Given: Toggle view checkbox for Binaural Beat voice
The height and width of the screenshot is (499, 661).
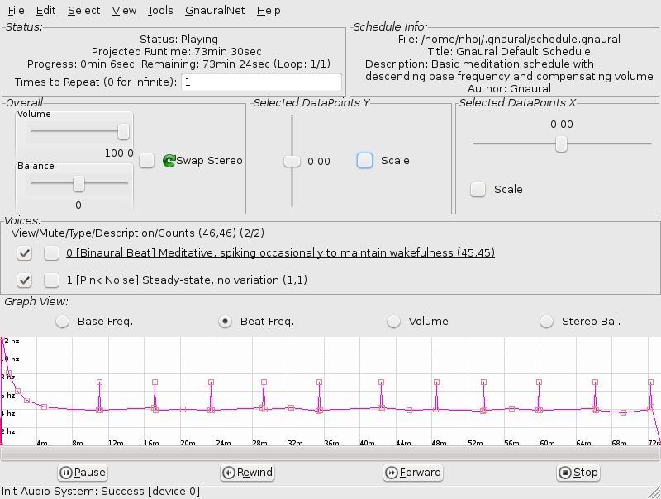Looking at the screenshot, I should (x=25, y=253).
